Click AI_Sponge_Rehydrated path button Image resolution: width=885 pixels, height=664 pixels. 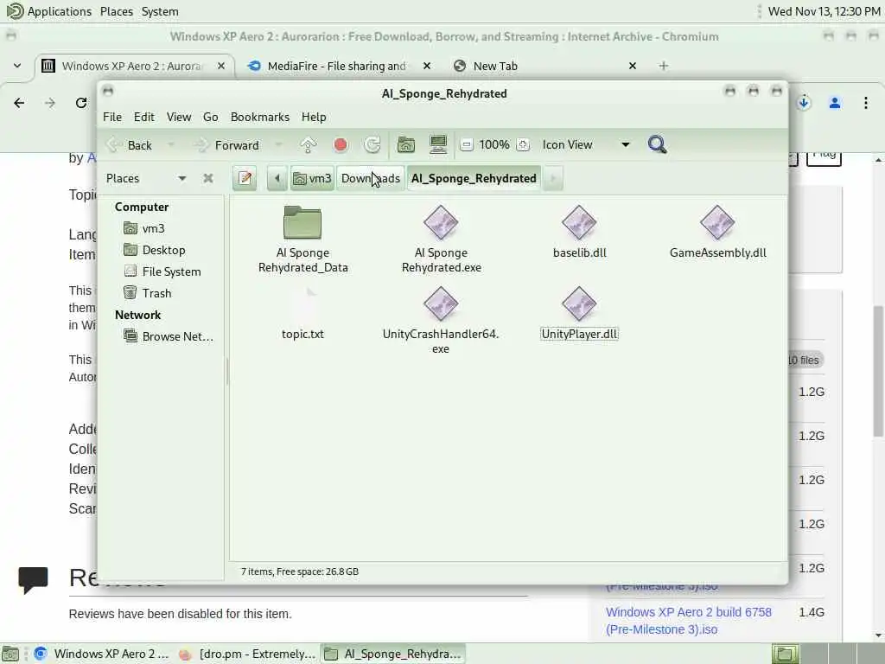click(474, 178)
